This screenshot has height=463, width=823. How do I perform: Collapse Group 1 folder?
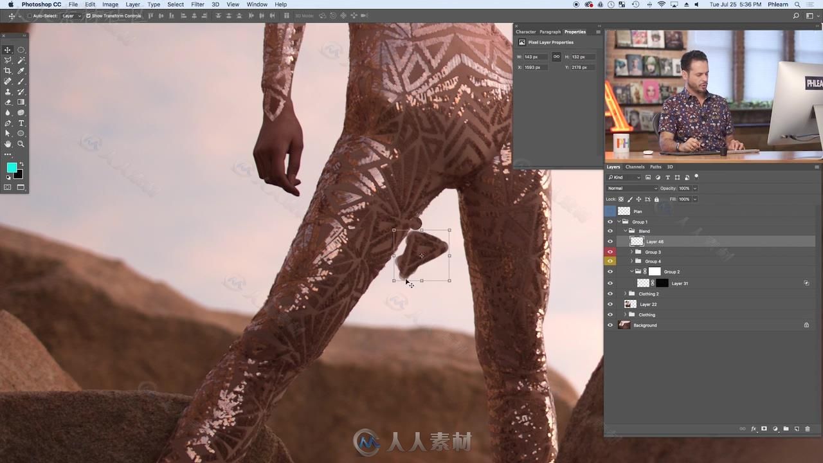pos(619,222)
